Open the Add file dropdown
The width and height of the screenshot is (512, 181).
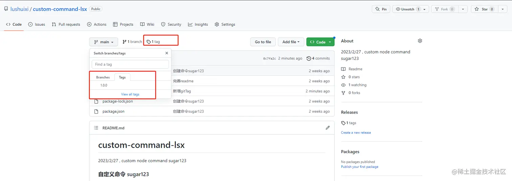tap(291, 42)
